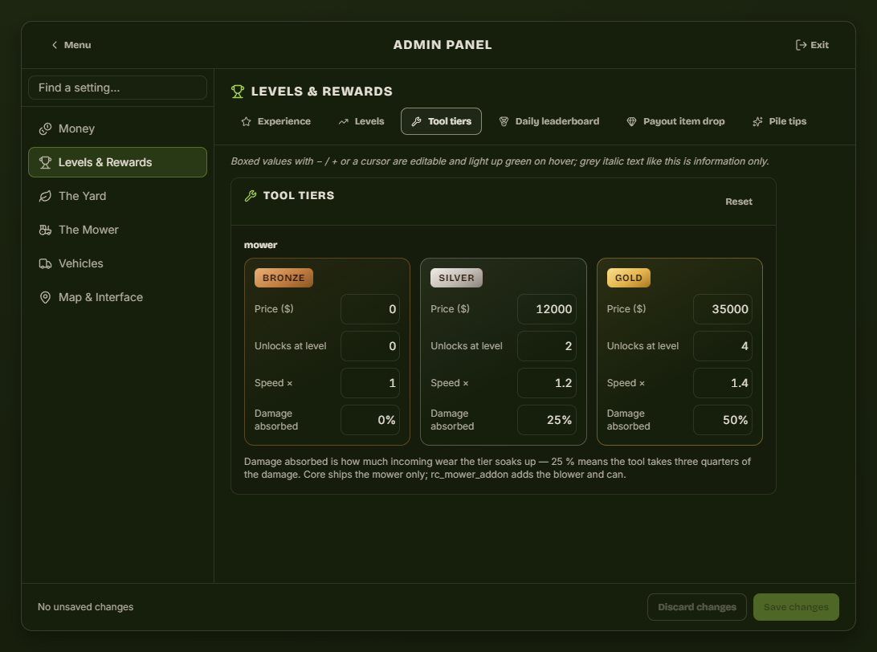Click the map pin icon for Map & Interface
877x652 pixels.
(x=45, y=297)
